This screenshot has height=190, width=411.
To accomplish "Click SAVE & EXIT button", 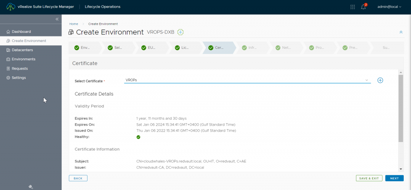I will point(369,178).
